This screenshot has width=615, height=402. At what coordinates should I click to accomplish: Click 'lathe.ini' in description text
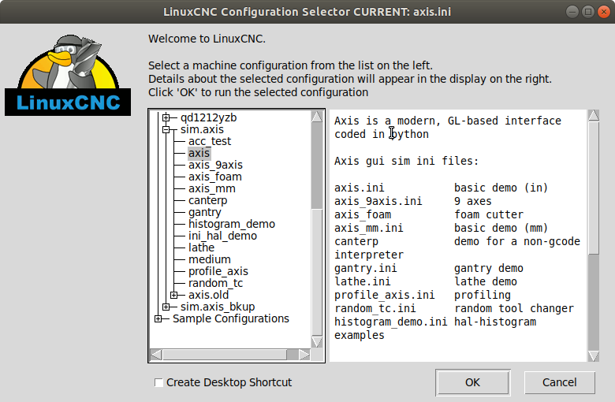[x=363, y=281]
